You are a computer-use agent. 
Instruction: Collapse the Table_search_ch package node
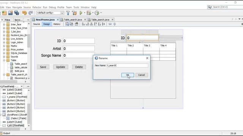coord(4,75)
